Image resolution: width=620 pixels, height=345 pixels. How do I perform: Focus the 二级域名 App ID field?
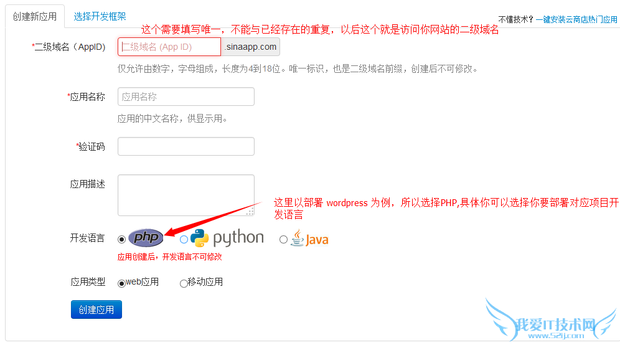[169, 47]
